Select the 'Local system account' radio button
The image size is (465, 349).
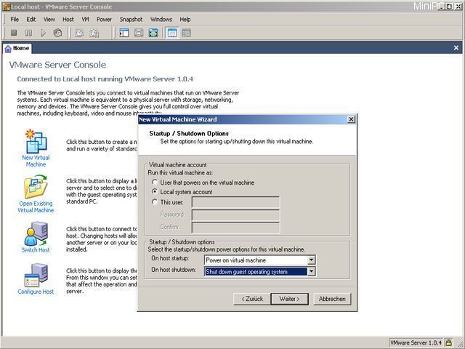point(155,192)
